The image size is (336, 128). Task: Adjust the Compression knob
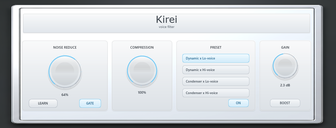tap(142, 71)
